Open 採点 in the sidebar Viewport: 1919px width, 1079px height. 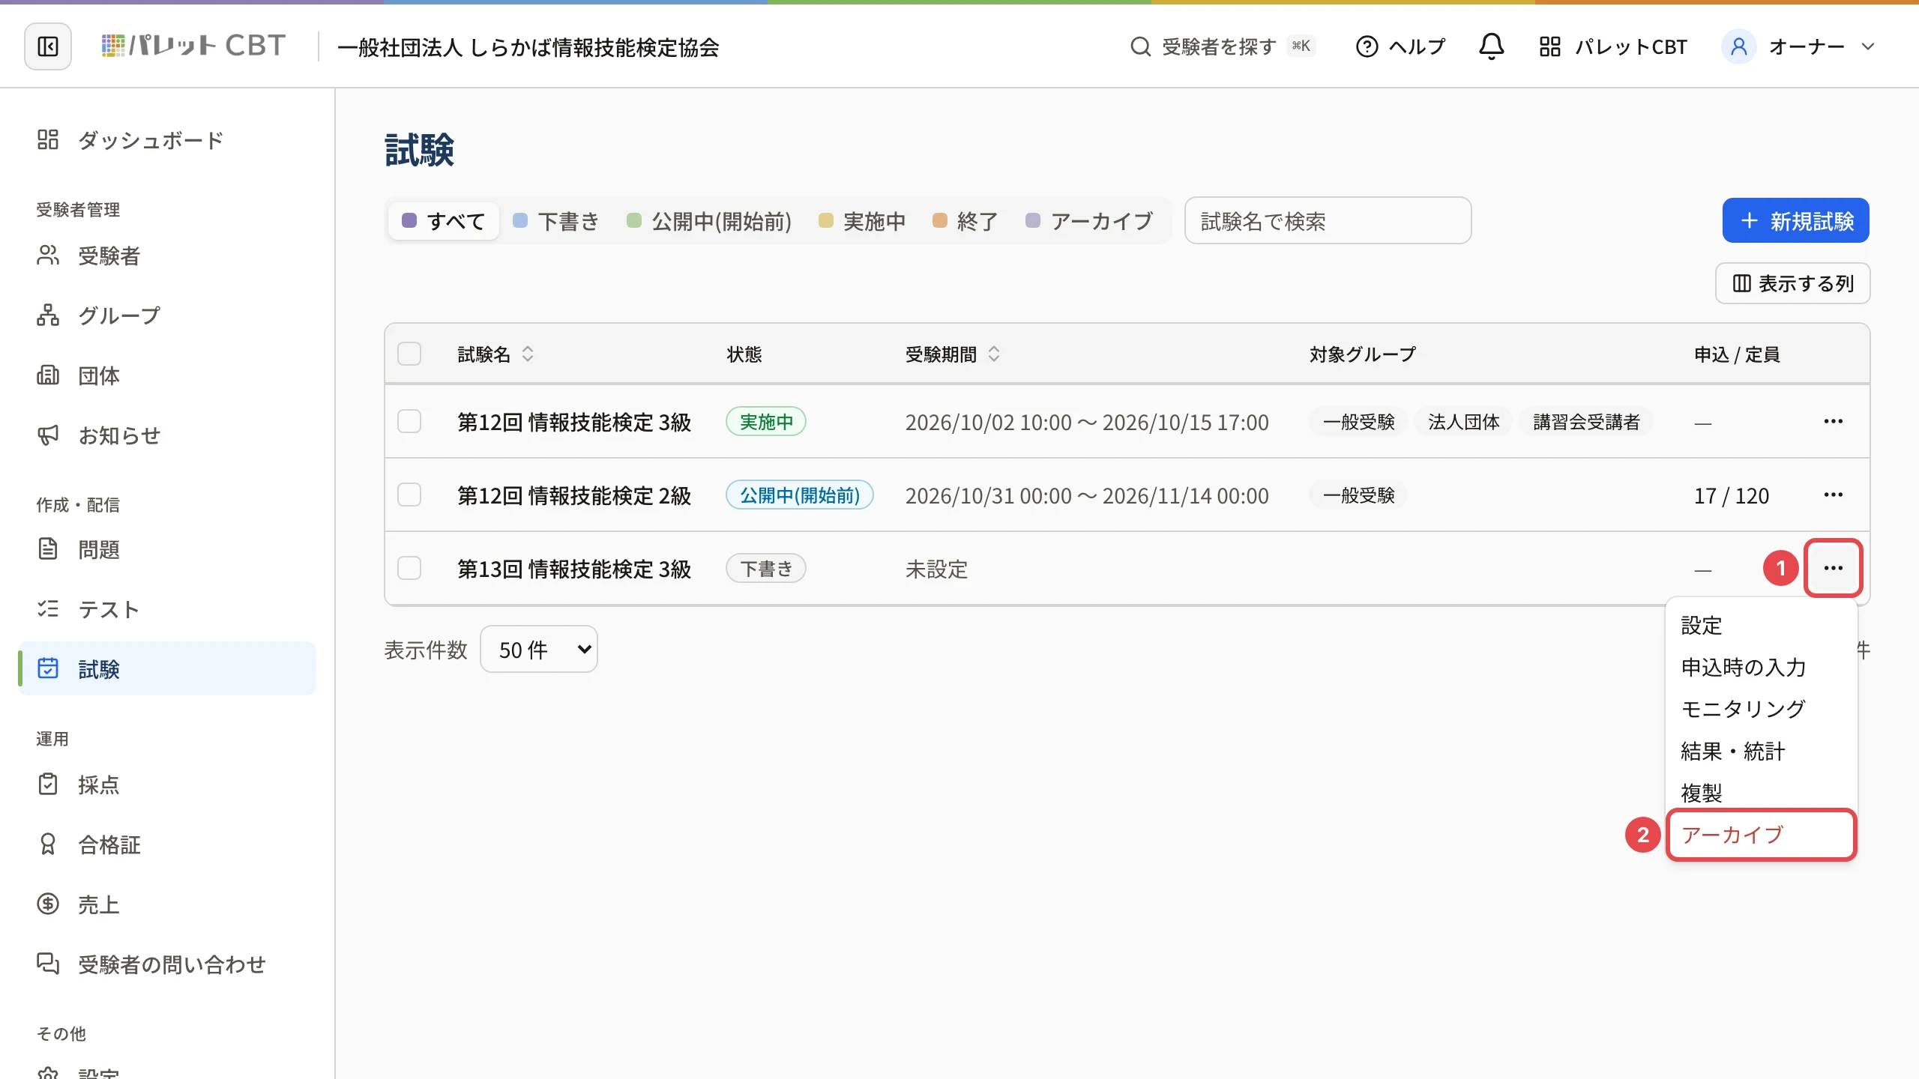(x=166, y=785)
